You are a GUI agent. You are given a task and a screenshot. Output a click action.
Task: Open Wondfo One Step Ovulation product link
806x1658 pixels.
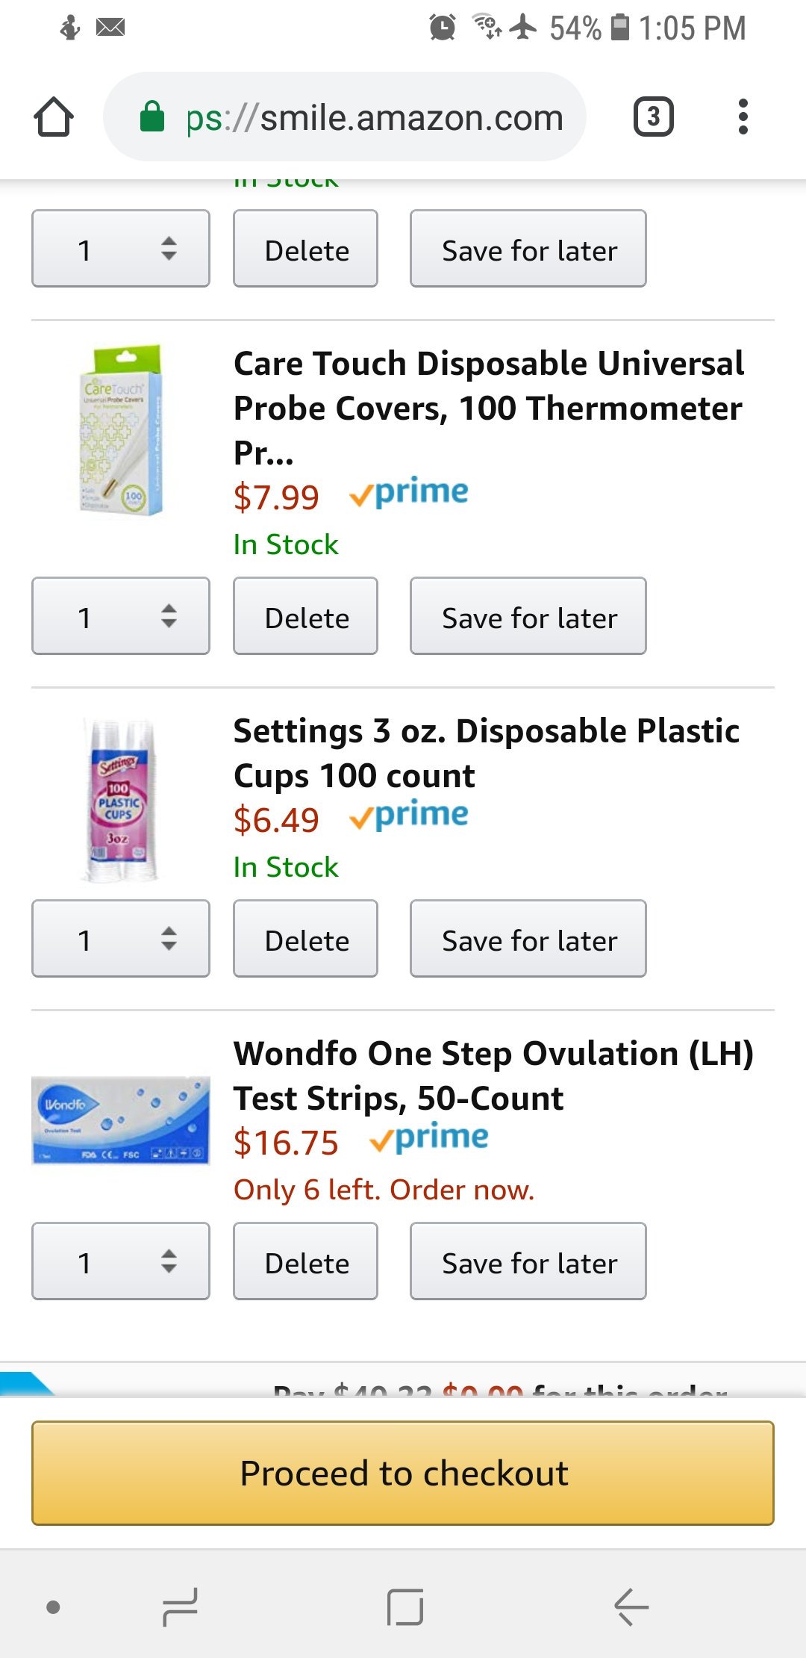pyautogui.click(x=493, y=1075)
